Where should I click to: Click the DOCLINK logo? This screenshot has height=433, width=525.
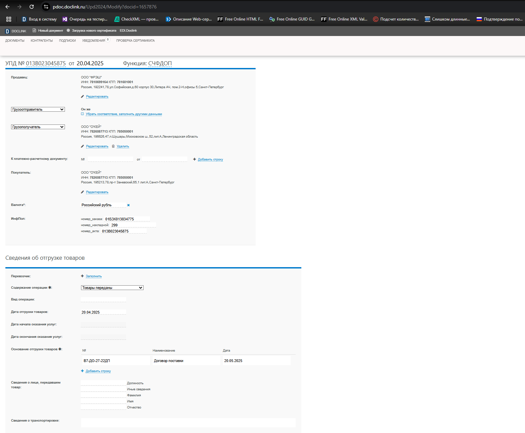(x=16, y=31)
